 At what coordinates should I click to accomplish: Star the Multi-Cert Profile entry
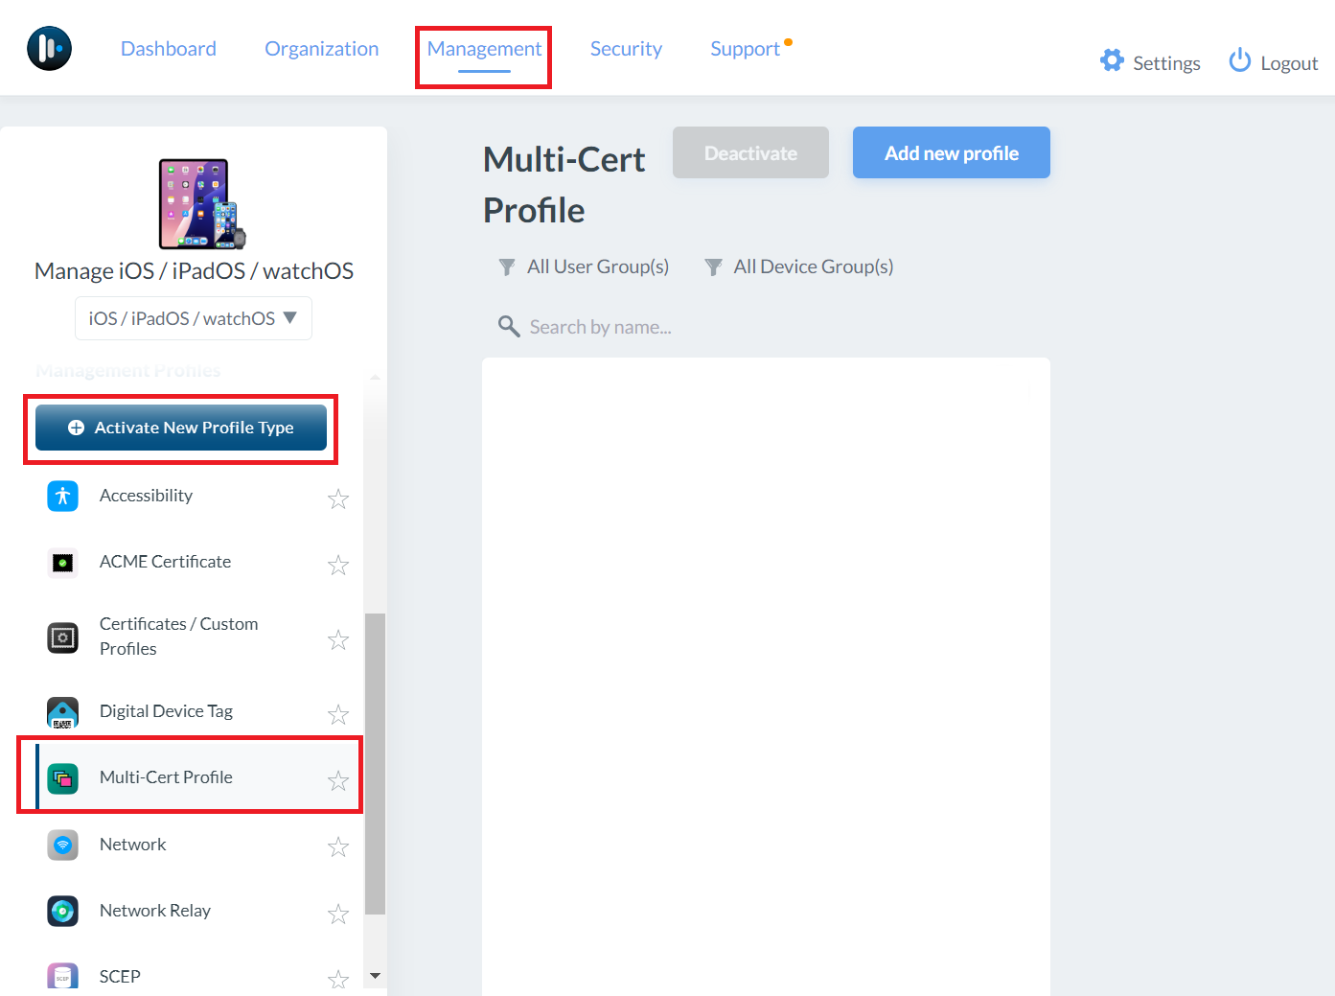(x=338, y=780)
